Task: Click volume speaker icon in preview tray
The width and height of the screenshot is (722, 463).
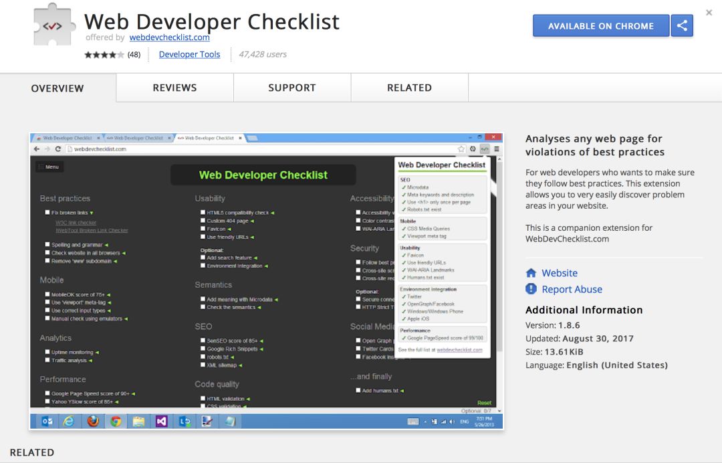Action: click(x=452, y=421)
